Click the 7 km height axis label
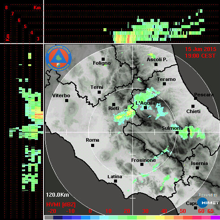The height and width of the screenshot is (220, 220). click(x=13, y=14)
